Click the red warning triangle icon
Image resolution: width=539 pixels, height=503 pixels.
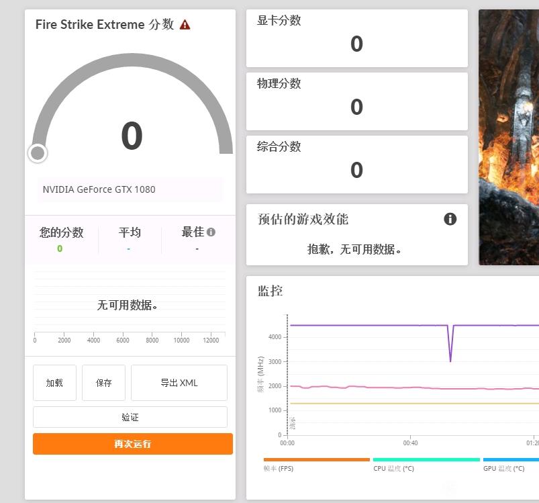pyautogui.click(x=185, y=25)
